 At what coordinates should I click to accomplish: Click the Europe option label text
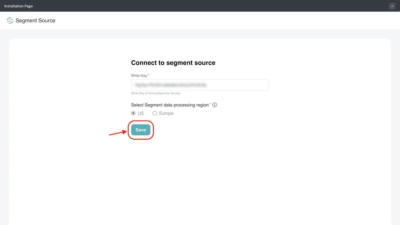(x=166, y=113)
